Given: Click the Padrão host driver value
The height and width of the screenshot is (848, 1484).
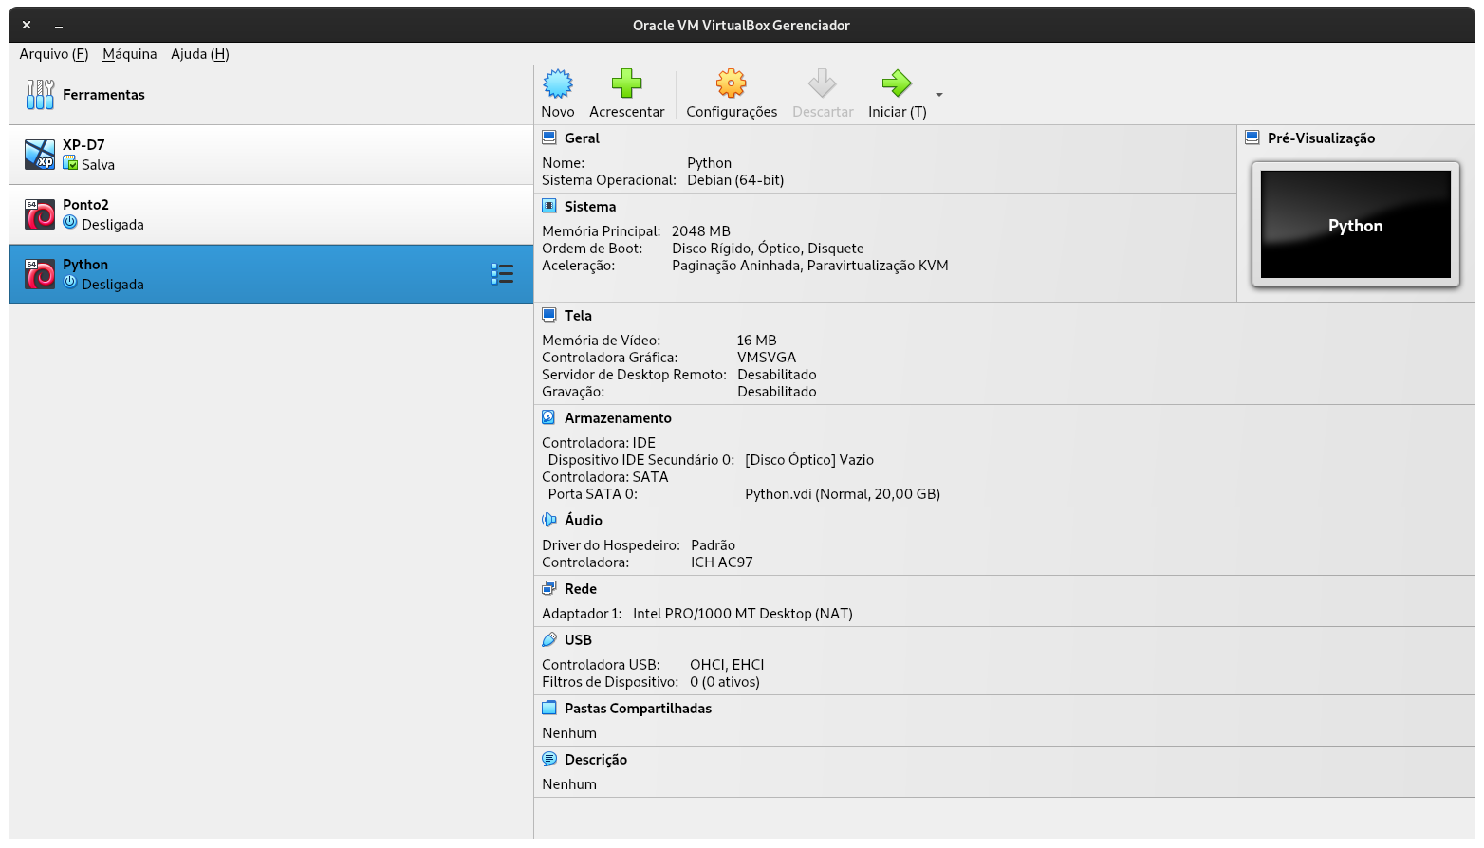Looking at the screenshot, I should tap(714, 545).
